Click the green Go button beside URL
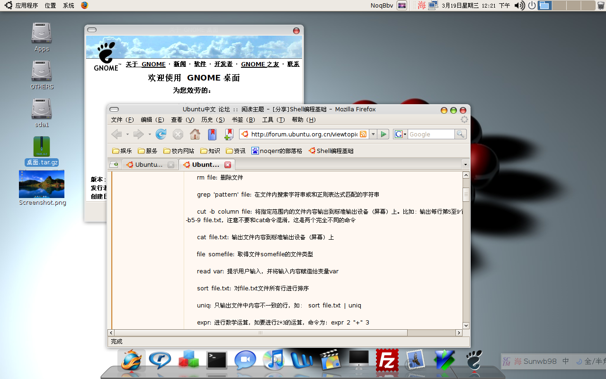This screenshot has width=606, height=379. [383, 135]
